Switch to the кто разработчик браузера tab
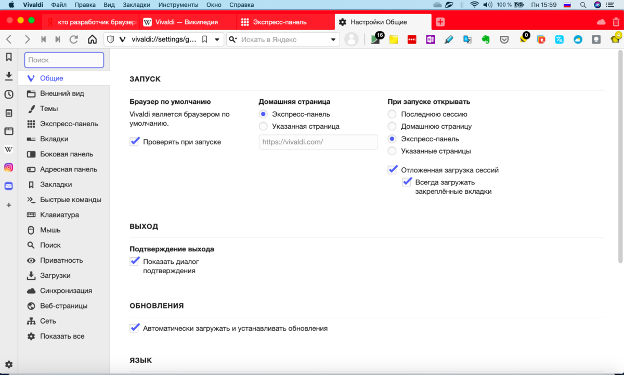Viewport: 624px width, 375px height. (90, 22)
